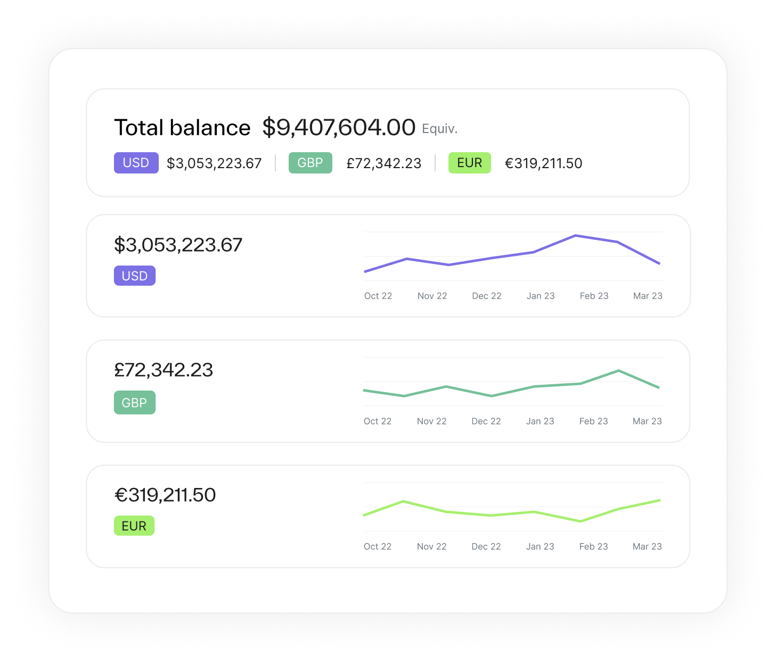This screenshot has width=776, height=662.
Task: Click the light-green EUR line at its Feb 23 dip
Action: tap(580, 522)
